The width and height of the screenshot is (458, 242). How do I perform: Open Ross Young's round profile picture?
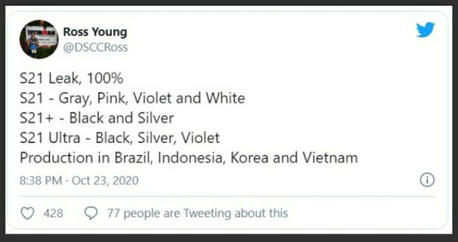[39, 39]
